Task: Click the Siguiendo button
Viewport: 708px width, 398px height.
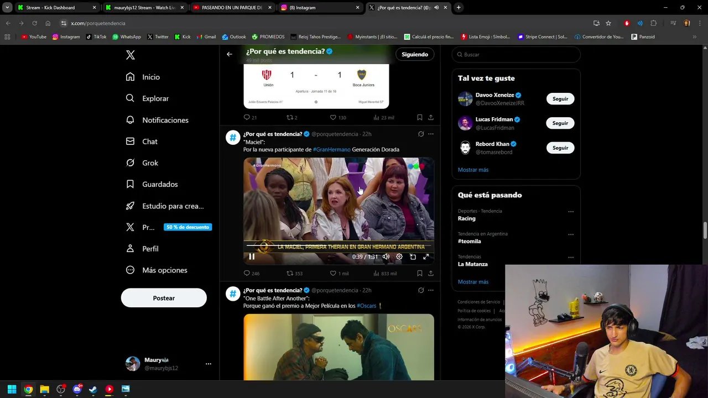Action: 415,54
